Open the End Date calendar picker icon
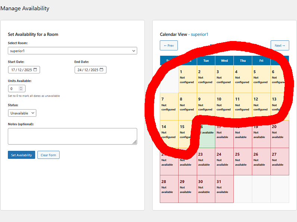 point(101,69)
